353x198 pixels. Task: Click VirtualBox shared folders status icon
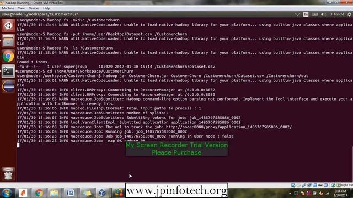tap(315, 185)
